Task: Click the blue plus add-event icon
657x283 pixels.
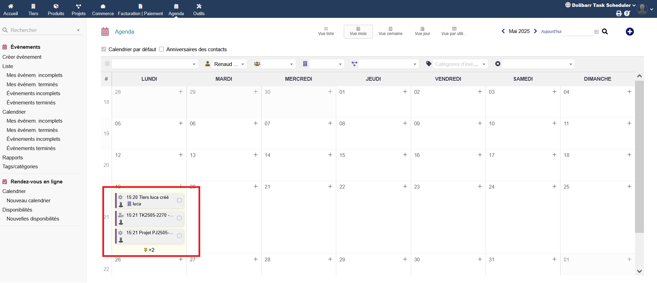Action: [x=630, y=32]
